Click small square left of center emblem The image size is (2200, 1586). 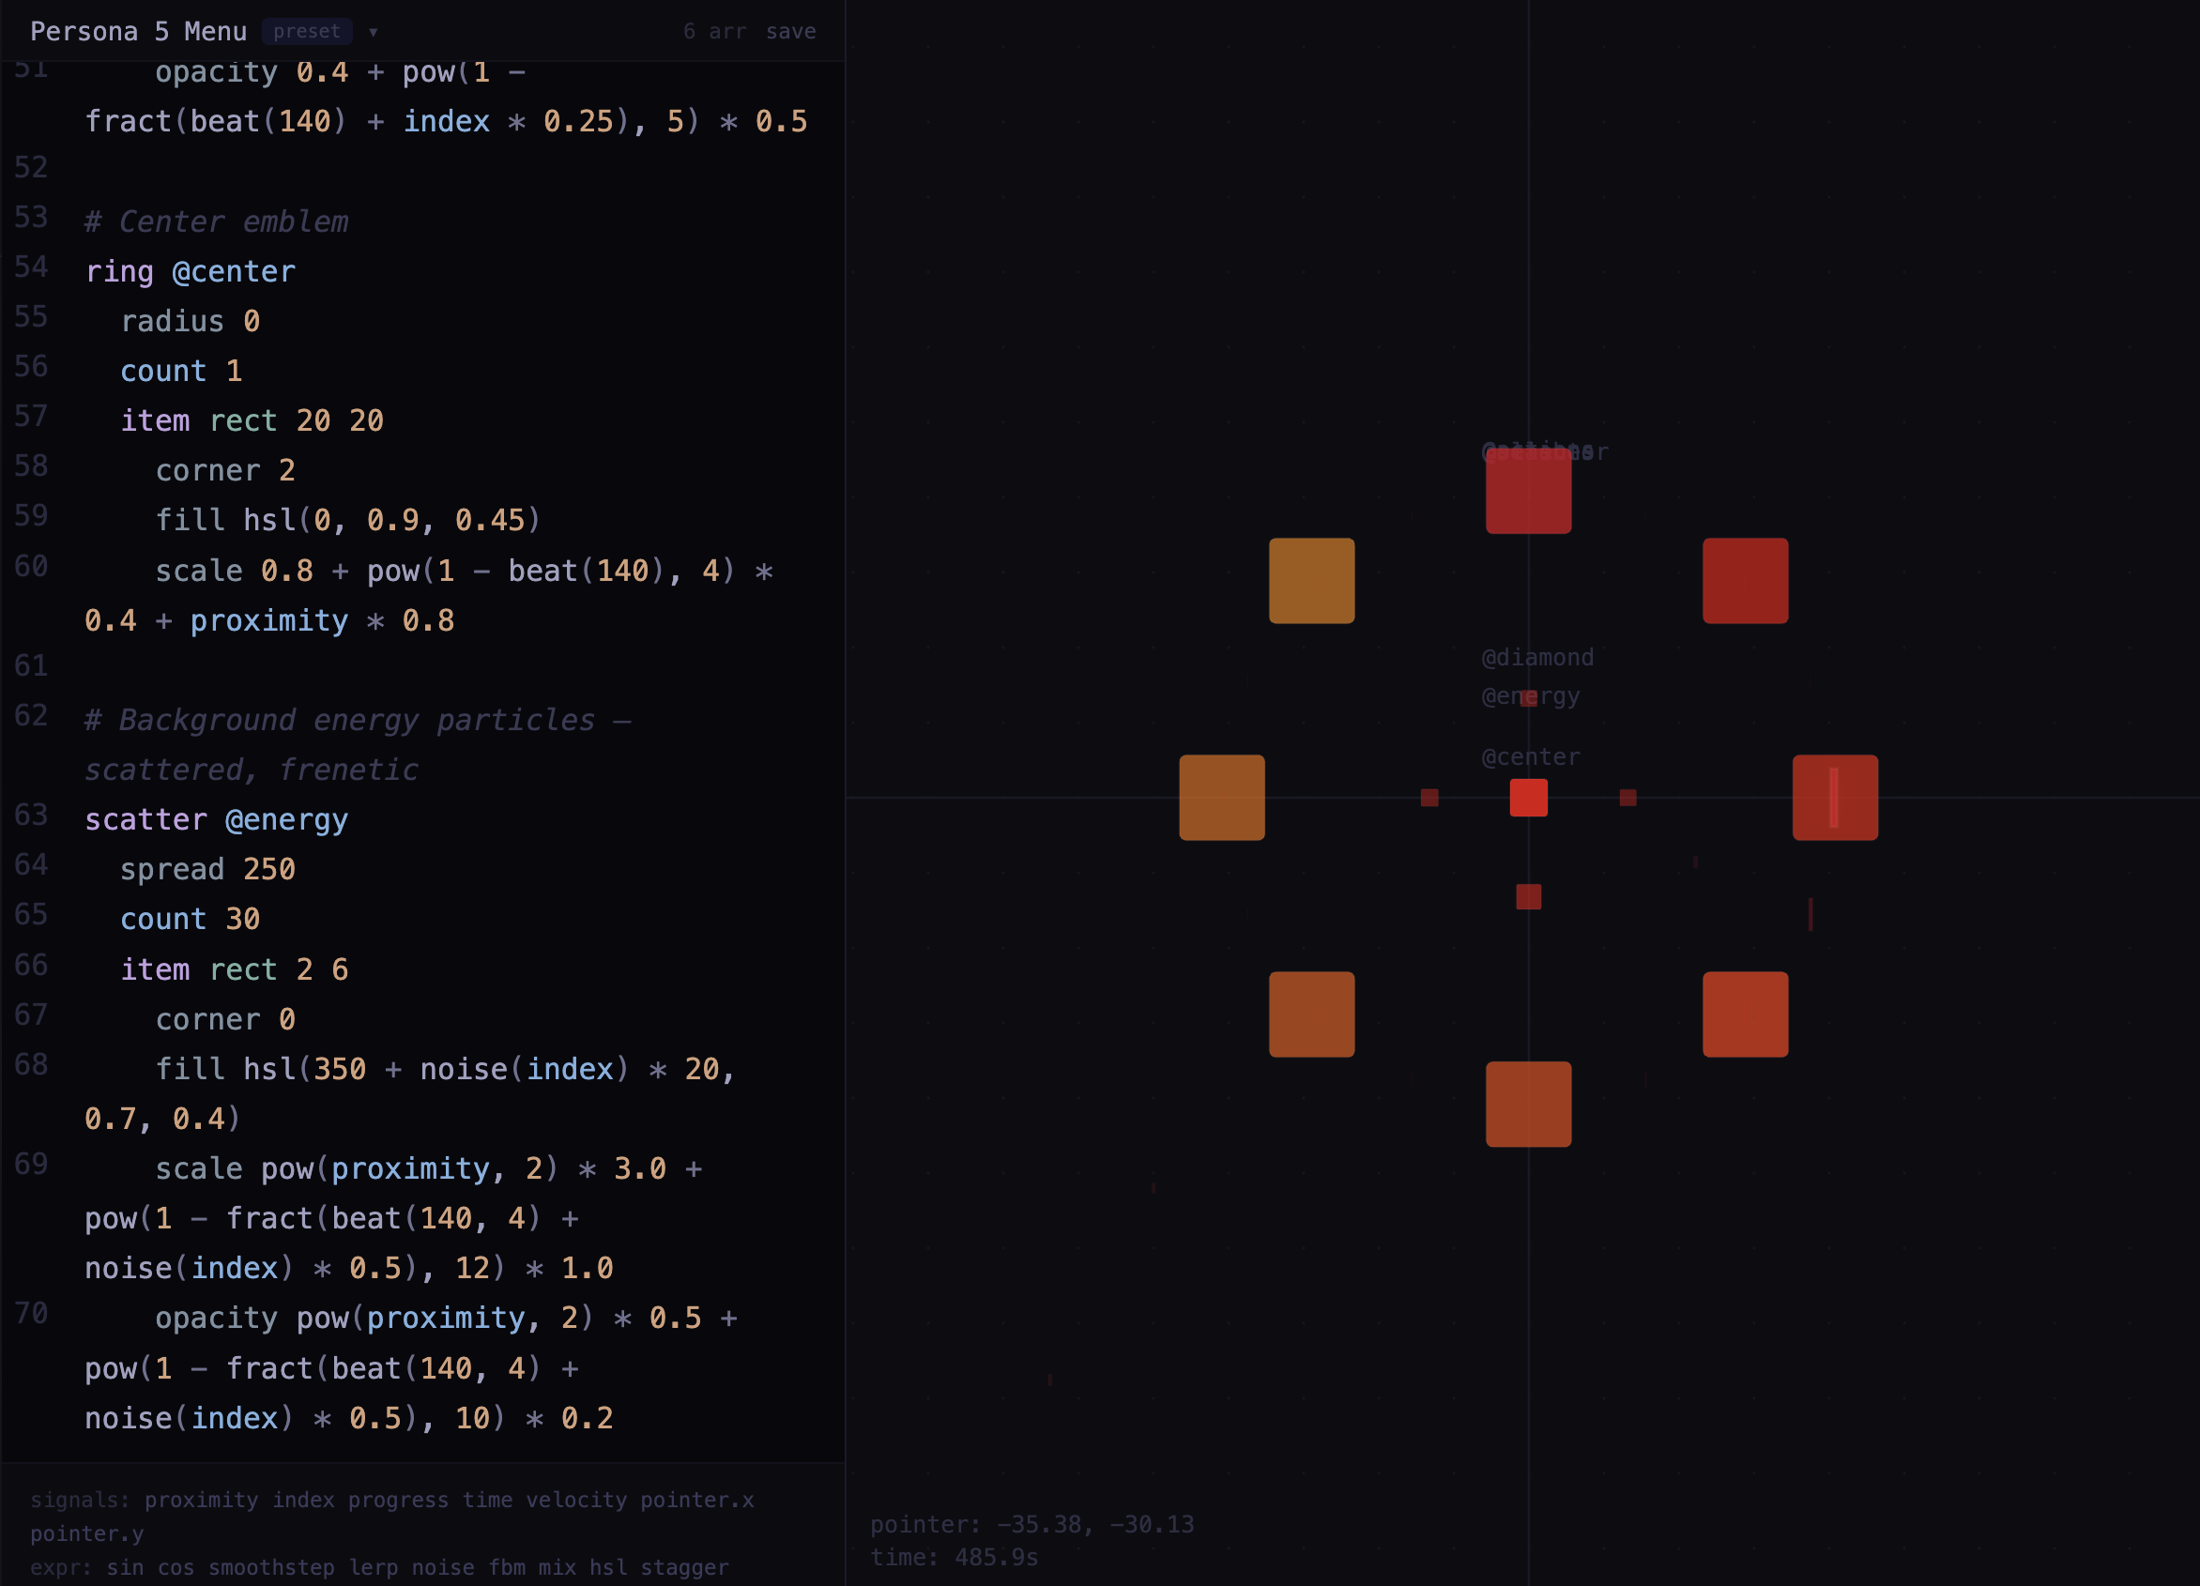[x=1428, y=798]
